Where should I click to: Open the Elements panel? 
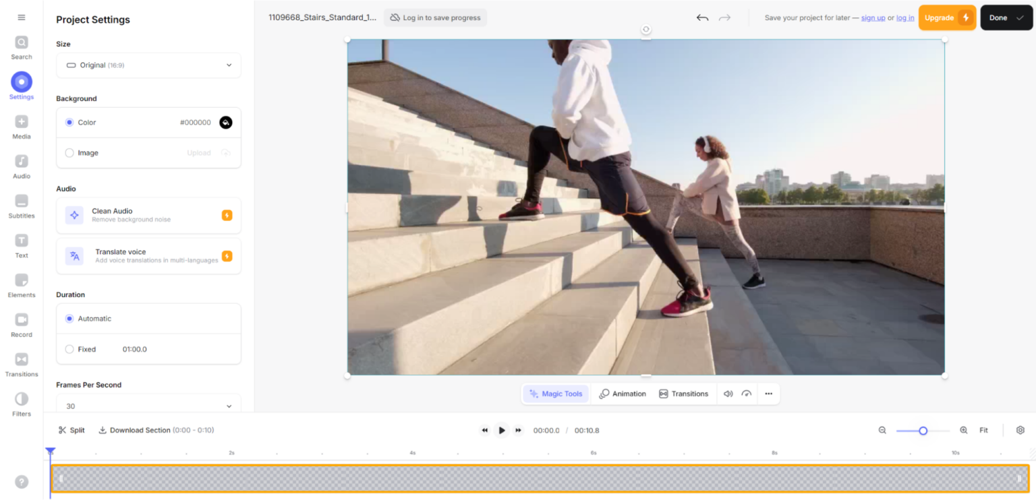coord(22,285)
